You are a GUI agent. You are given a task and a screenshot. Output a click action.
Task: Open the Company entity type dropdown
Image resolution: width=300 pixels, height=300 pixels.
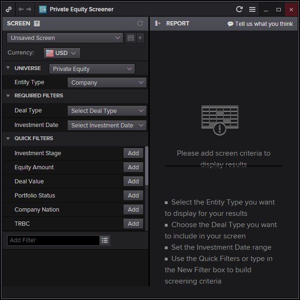click(x=107, y=83)
